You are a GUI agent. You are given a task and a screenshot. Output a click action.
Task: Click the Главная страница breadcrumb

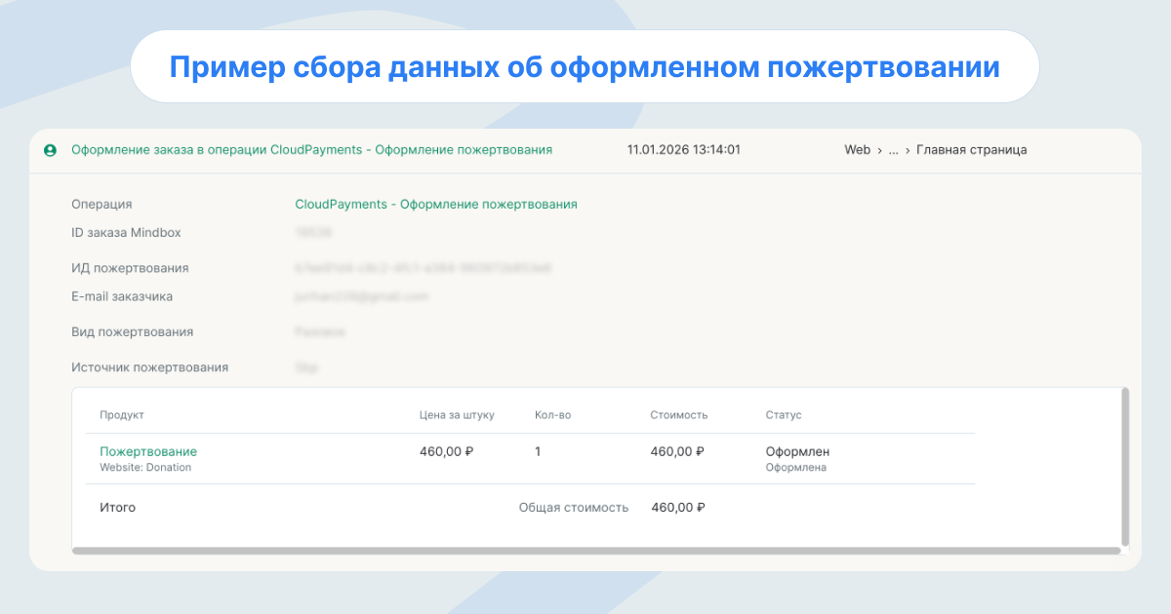971,150
